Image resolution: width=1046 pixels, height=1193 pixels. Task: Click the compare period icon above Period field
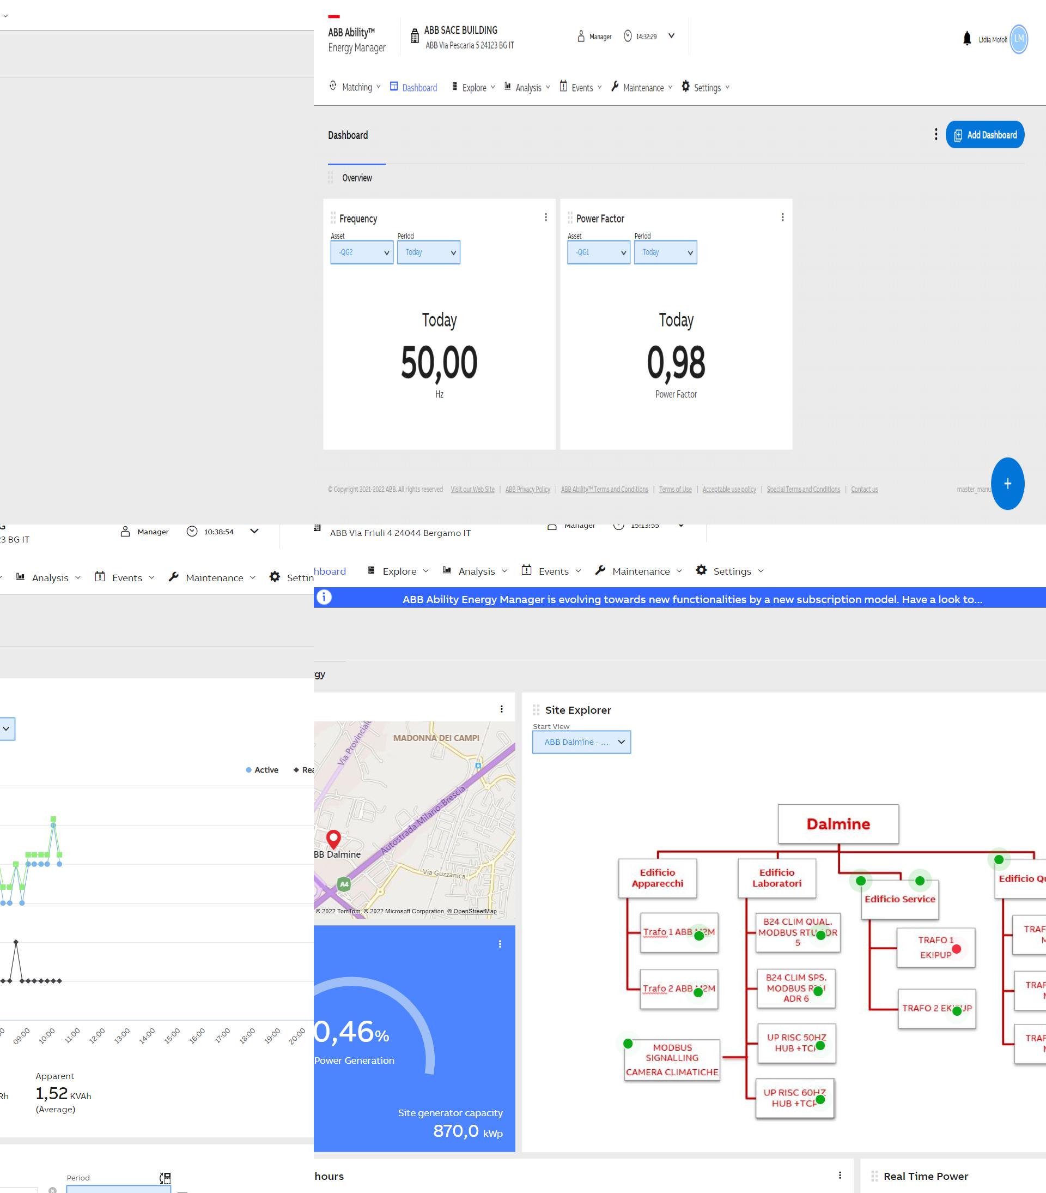click(x=165, y=1178)
